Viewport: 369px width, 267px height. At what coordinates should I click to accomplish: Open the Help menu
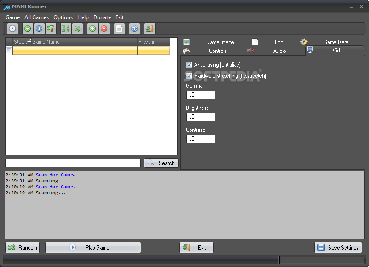pos(83,17)
